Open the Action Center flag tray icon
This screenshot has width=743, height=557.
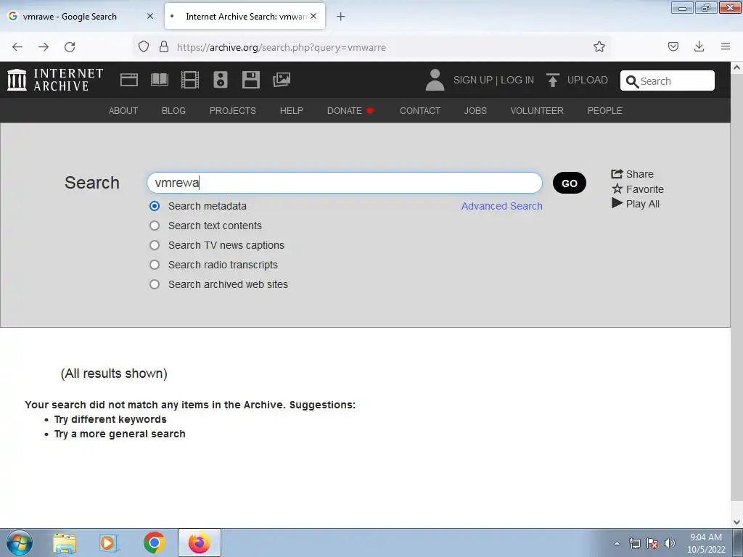coord(652,543)
